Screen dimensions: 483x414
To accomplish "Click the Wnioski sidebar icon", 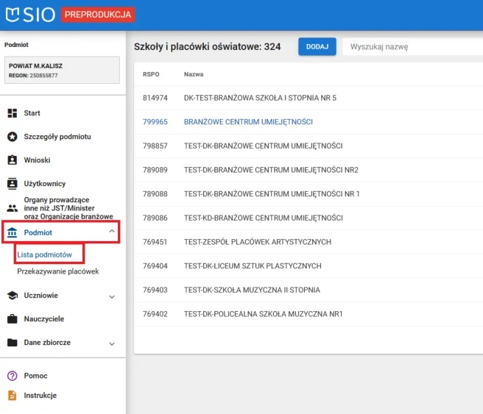I will click(12, 160).
